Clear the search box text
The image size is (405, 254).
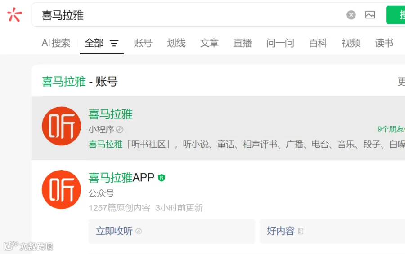tap(351, 15)
